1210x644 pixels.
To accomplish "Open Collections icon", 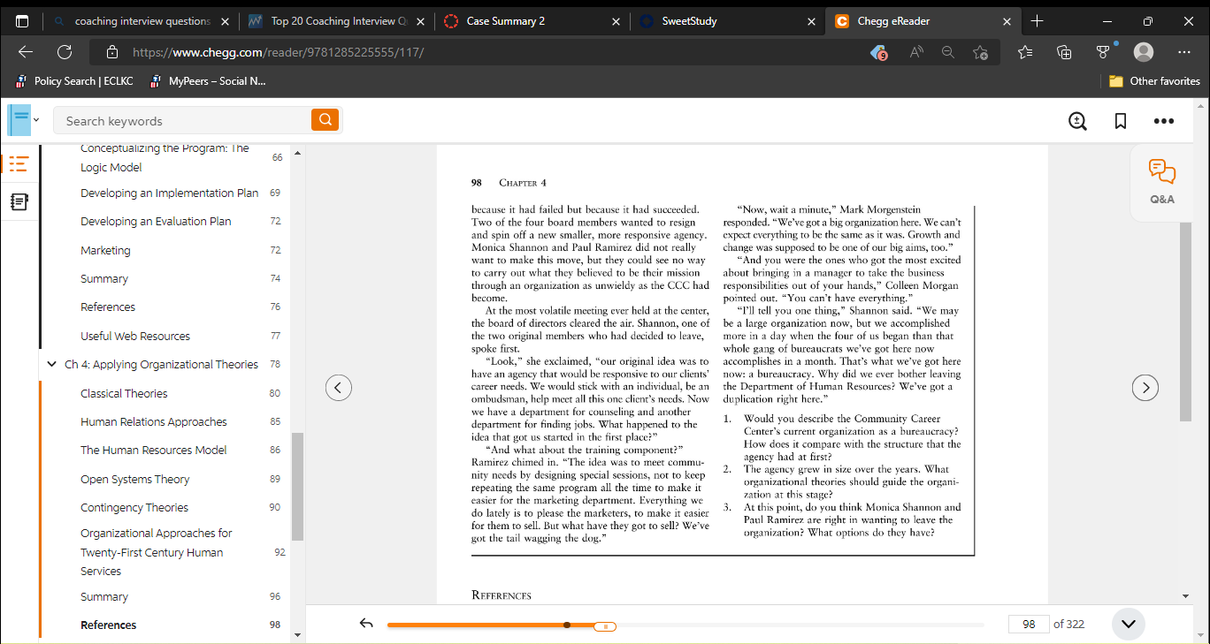I will [1064, 52].
